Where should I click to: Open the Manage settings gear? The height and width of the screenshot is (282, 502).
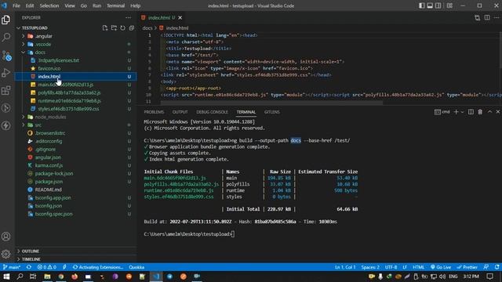[6, 254]
